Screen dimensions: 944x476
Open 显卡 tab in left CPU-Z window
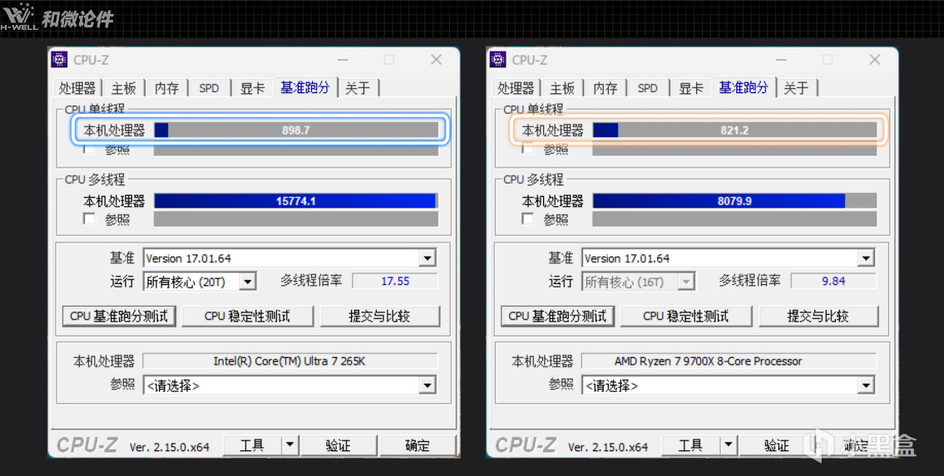(252, 88)
